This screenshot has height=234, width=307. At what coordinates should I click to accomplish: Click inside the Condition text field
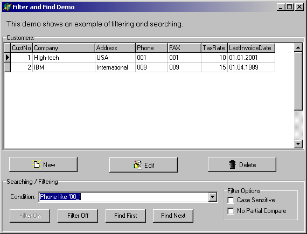click(x=124, y=197)
